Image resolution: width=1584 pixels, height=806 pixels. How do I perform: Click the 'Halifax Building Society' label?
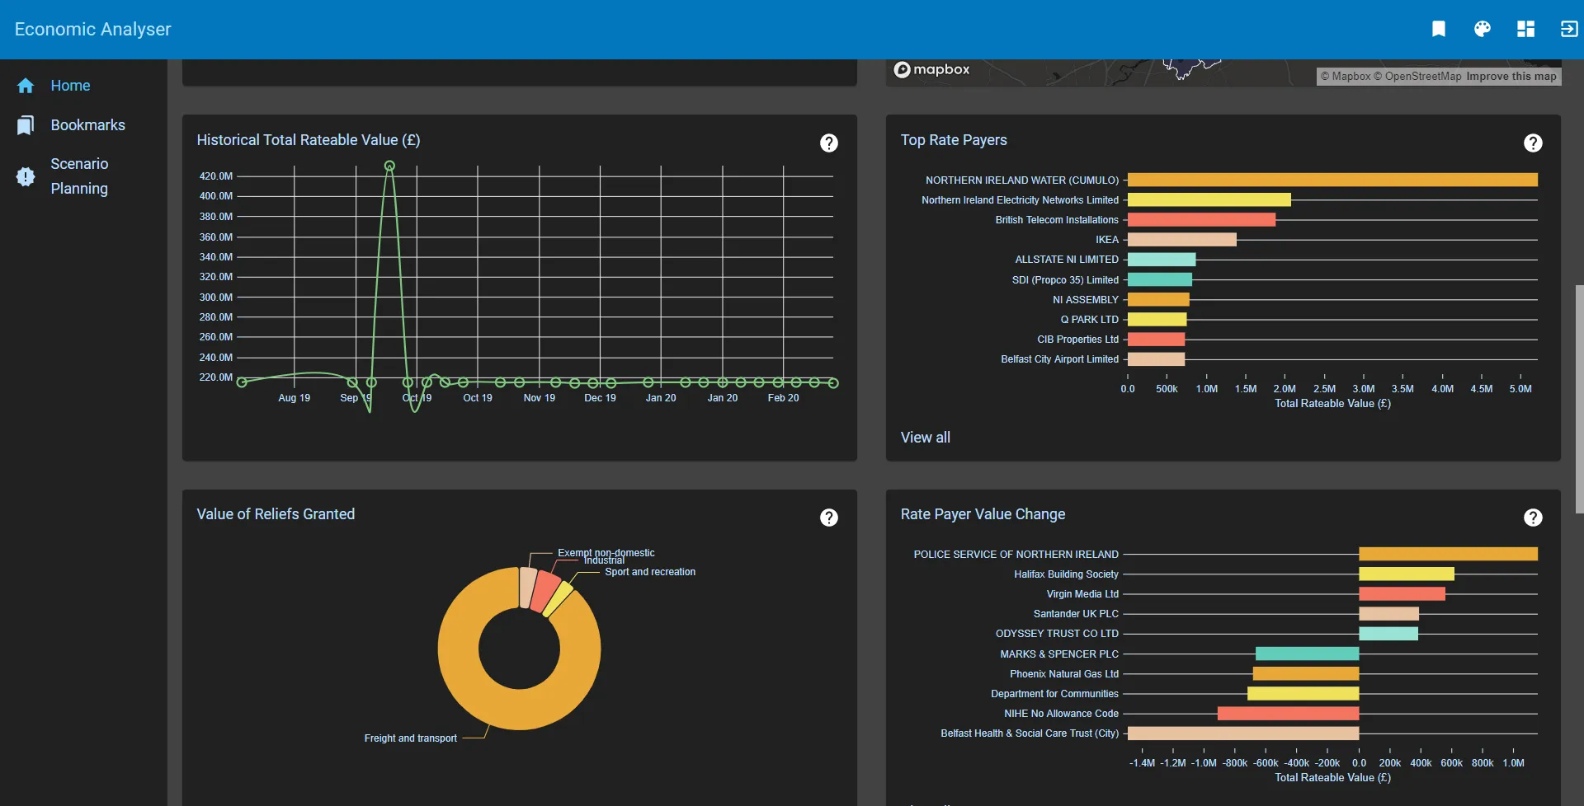coord(1067,574)
